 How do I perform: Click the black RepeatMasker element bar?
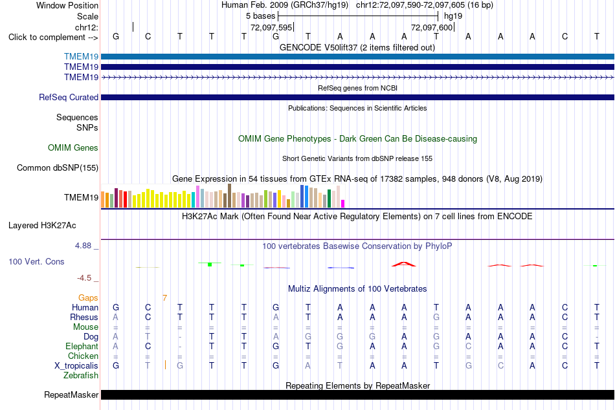tap(357, 394)
